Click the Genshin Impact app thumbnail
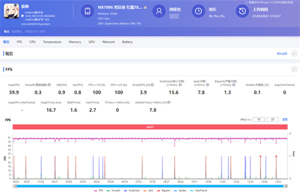 click(11, 11)
